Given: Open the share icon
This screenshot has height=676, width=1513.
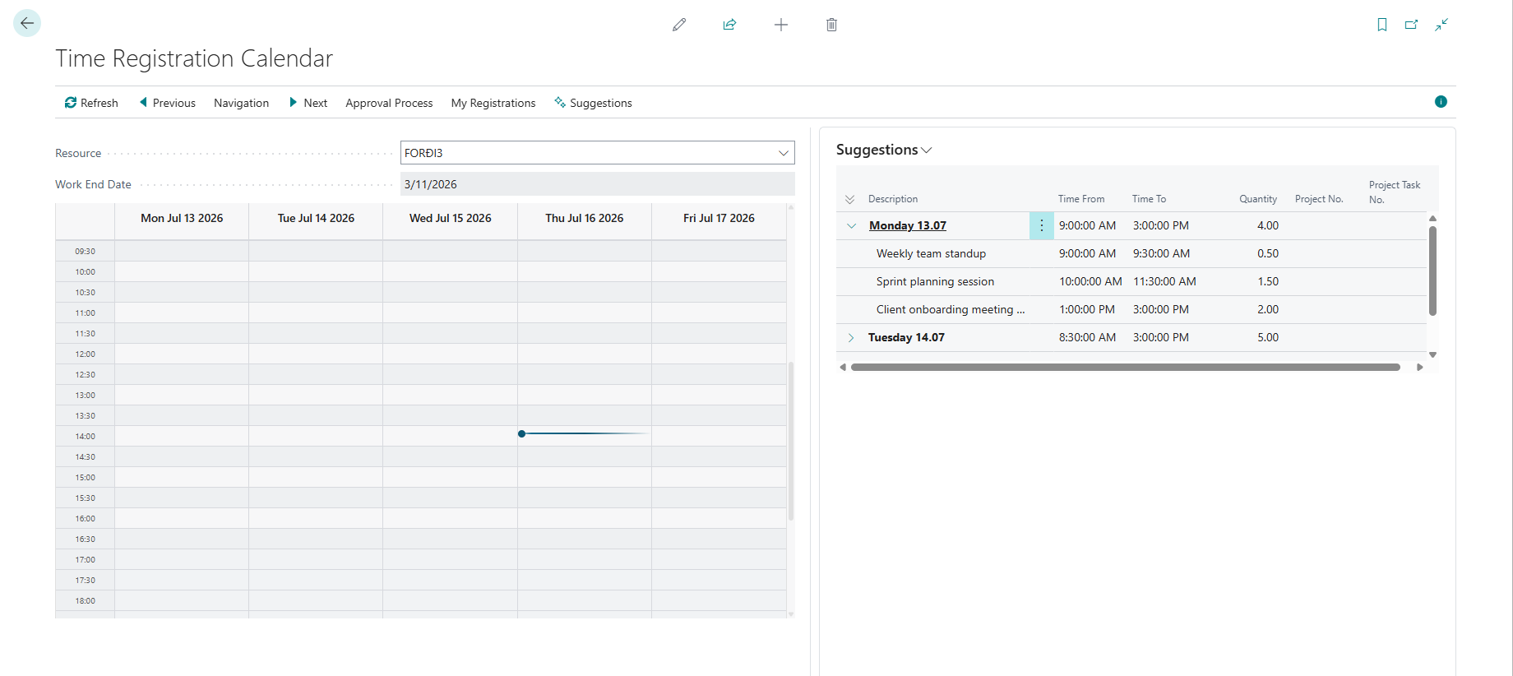Looking at the screenshot, I should (x=729, y=25).
